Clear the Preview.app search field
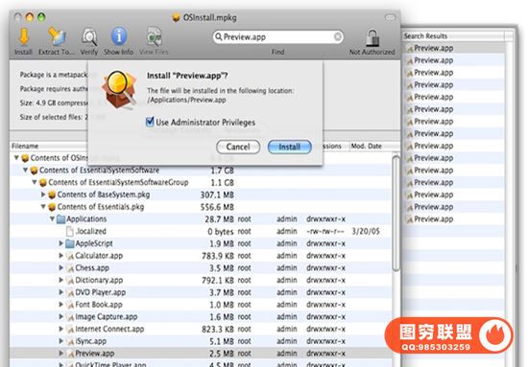The width and height of the screenshot is (528, 367). click(x=337, y=36)
